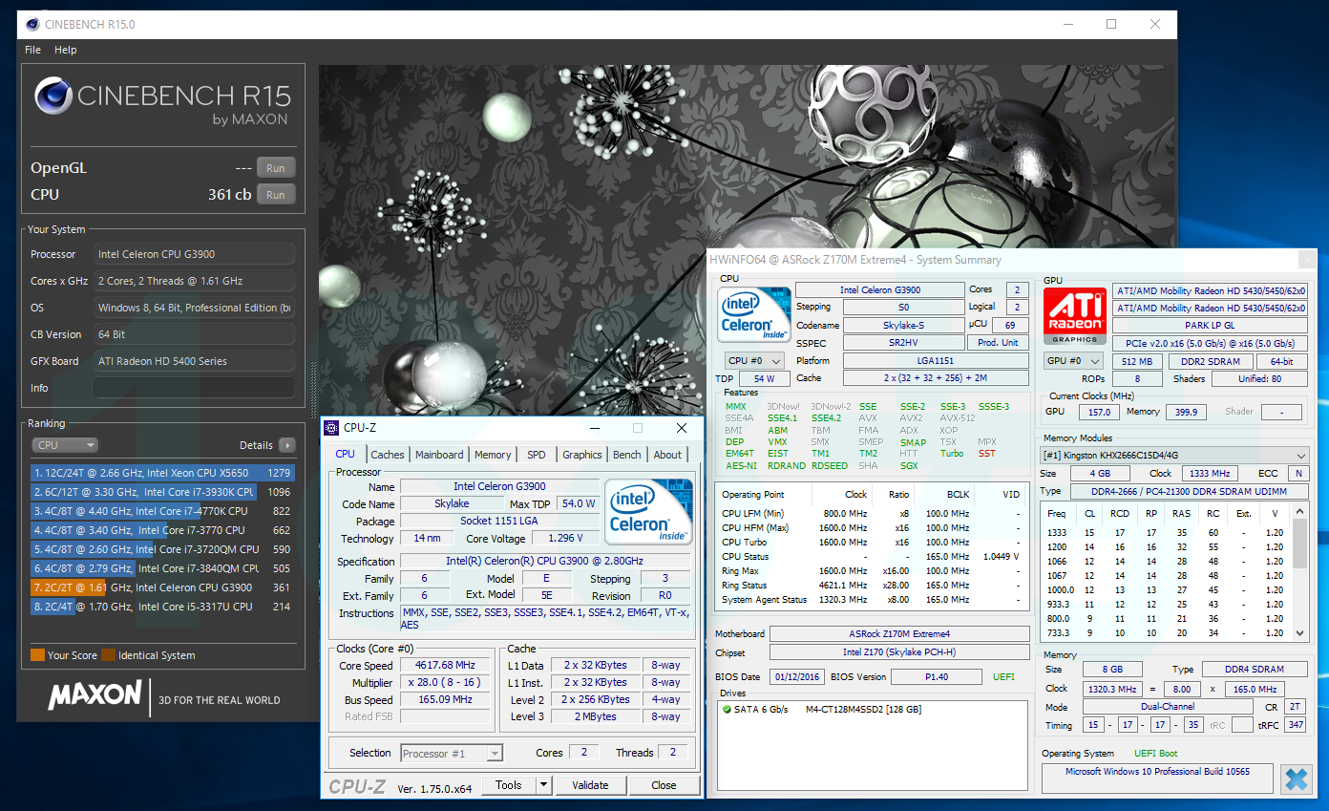Open the GPU #0 dropdown in HWiNFO64
Viewport: 1329px width, 811px height.
tap(1073, 360)
